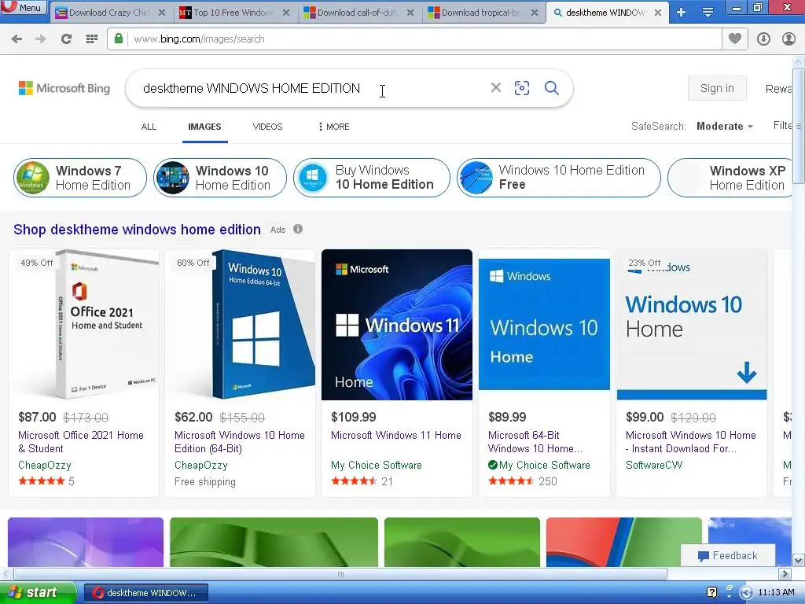805x604 pixels.
Task: Close the Download Crazy Chicken tab
Action: pos(162,13)
